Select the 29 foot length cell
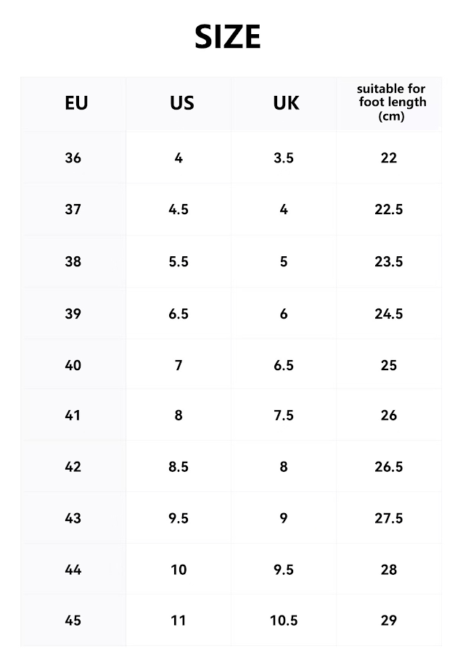 pyautogui.click(x=389, y=621)
